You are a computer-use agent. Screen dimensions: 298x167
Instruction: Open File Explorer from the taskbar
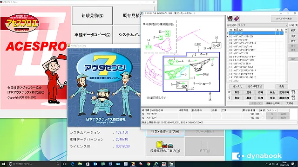pos(80,164)
